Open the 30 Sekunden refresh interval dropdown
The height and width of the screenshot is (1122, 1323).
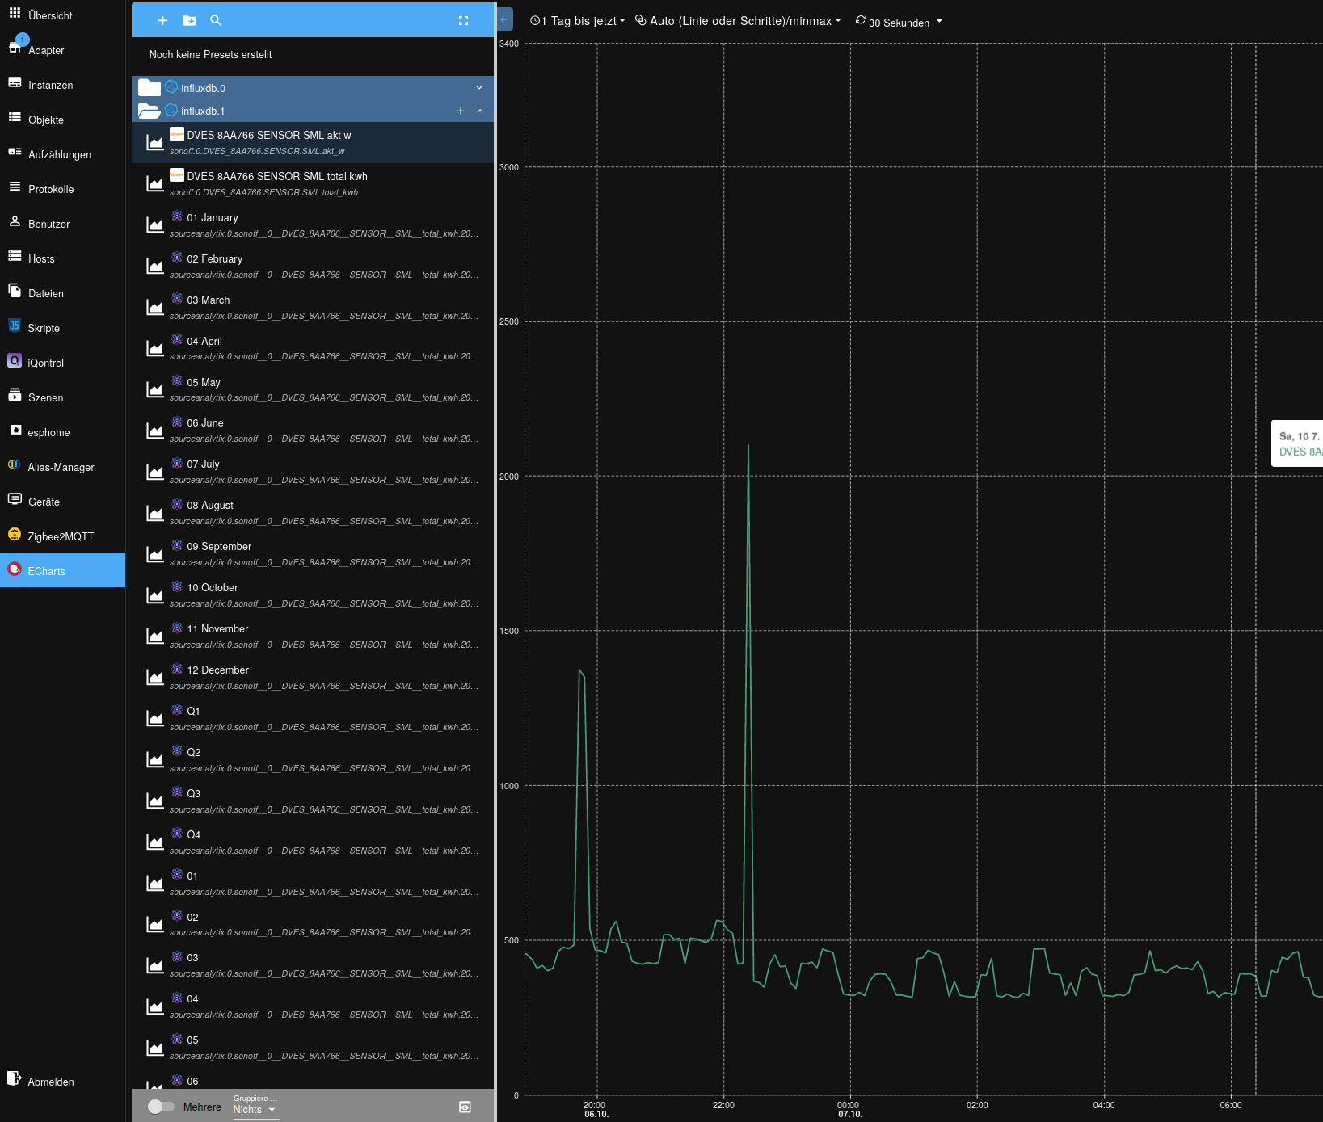pyautogui.click(x=899, y=22)
